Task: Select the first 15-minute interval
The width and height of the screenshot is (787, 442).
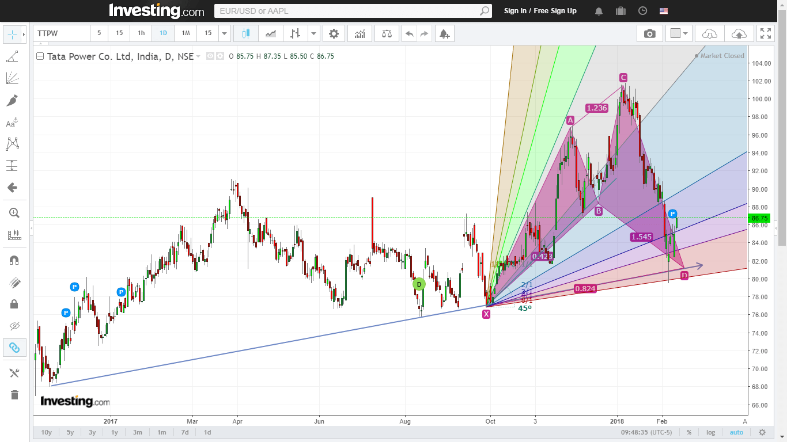Action: coord(119,33)
